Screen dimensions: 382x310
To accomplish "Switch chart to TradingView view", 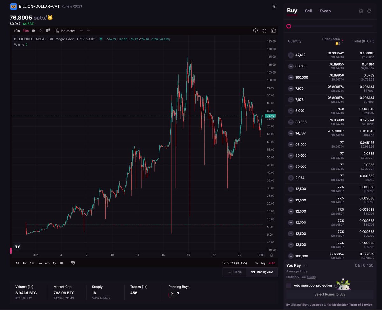I will [262, 272].
